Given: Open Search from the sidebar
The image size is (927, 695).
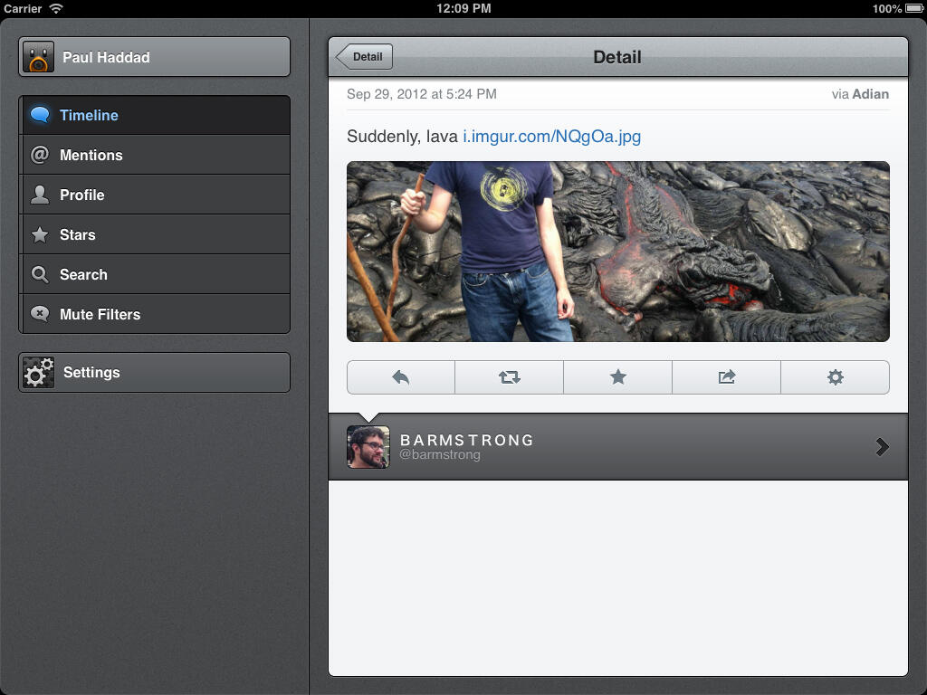Looking at the screenshot, I should tap(155, 274).
